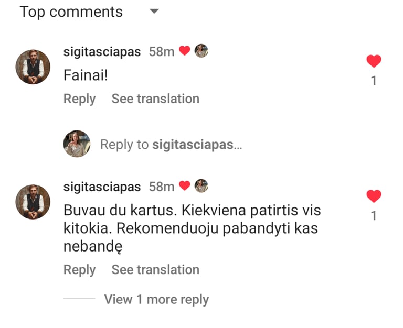The width and height of the screenshot is (403, 328).
Task: See translation of the 'Fainai!' comment
Action: click(x=155, y=99)
